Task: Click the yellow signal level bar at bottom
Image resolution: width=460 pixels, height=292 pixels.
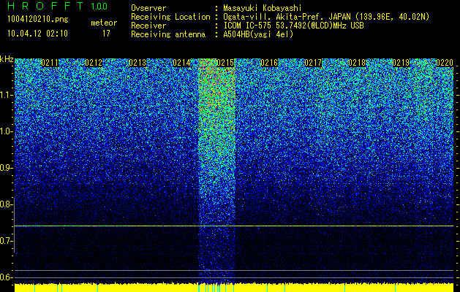Action: click(x=234, y=288)
